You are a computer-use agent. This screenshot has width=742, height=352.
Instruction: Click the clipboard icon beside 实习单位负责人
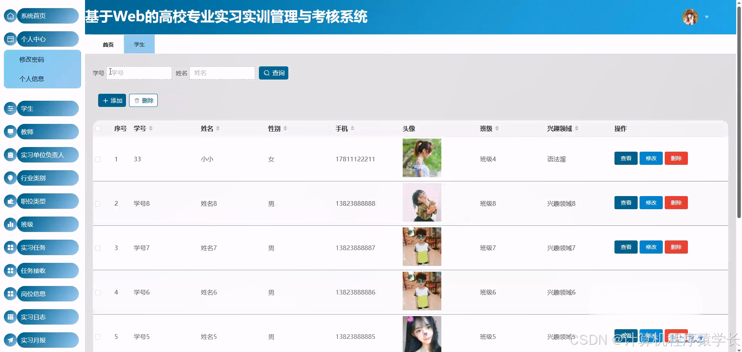tap(10, 155)
